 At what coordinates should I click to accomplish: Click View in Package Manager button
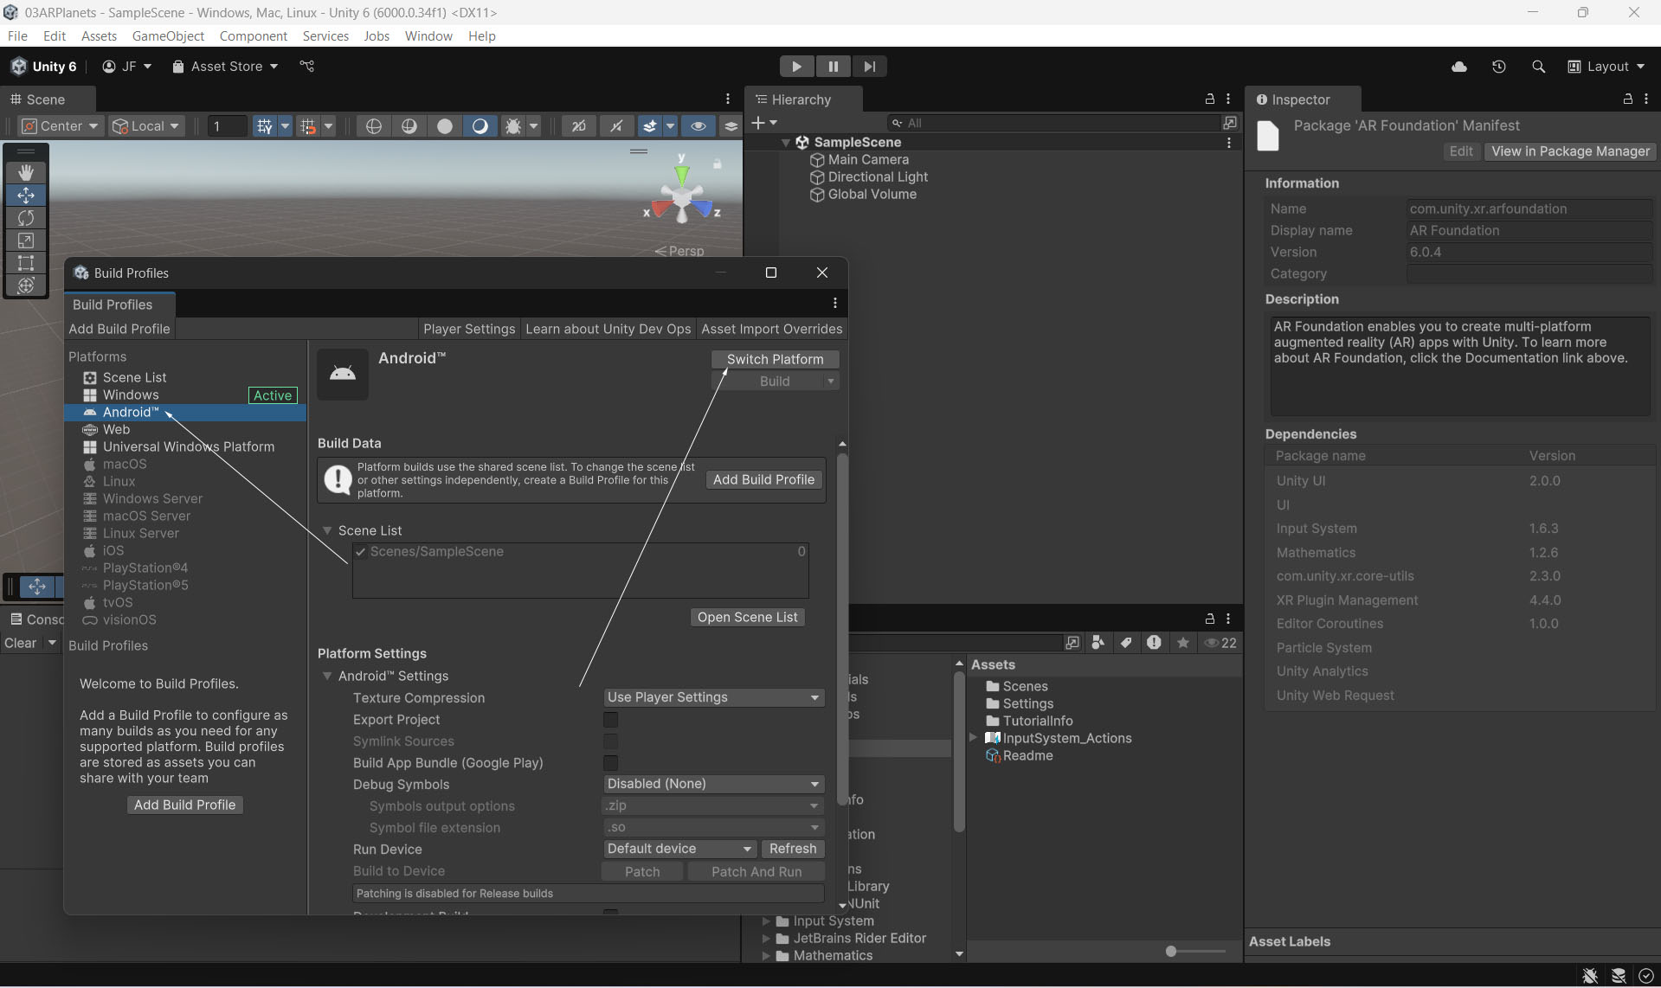[1570, 151]
